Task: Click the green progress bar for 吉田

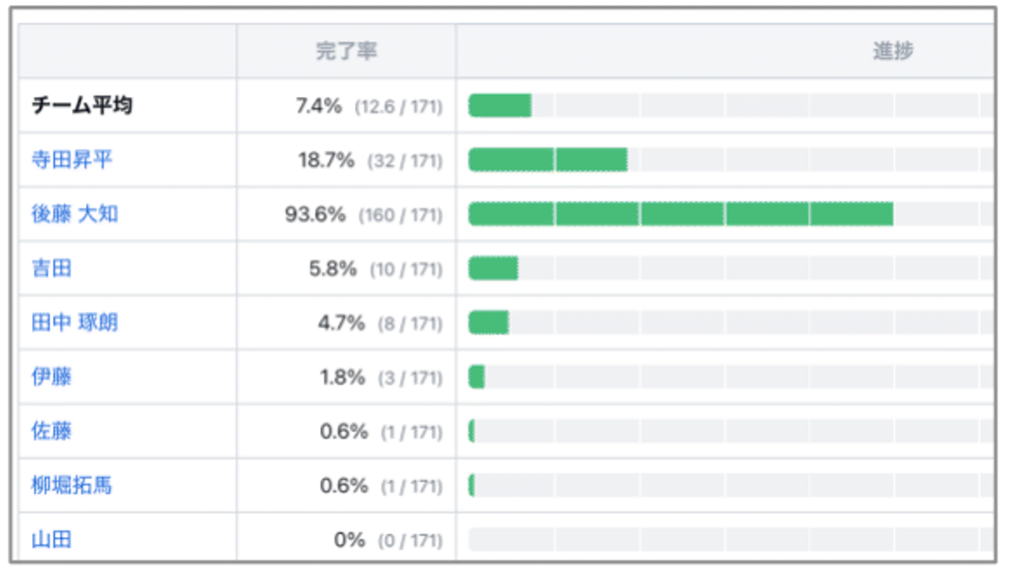Action: pyautogui.click(x=493, y=269)
